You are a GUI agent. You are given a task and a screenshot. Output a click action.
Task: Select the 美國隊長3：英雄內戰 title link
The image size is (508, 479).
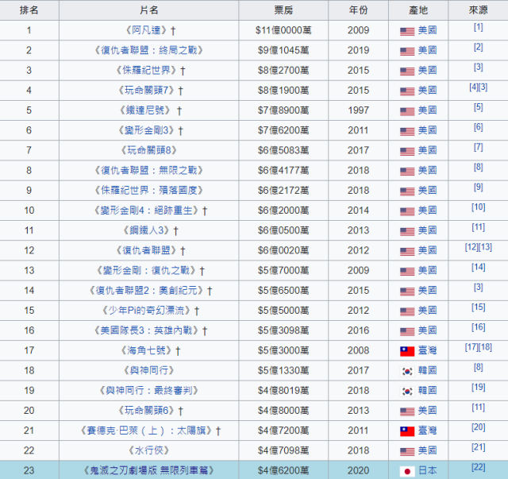click(x=146, y=330)
